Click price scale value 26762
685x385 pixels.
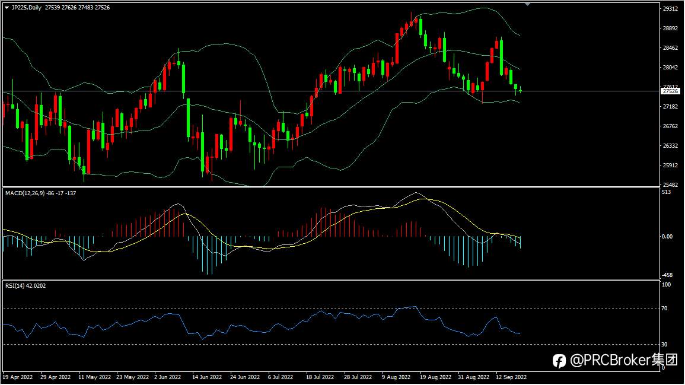670,126
